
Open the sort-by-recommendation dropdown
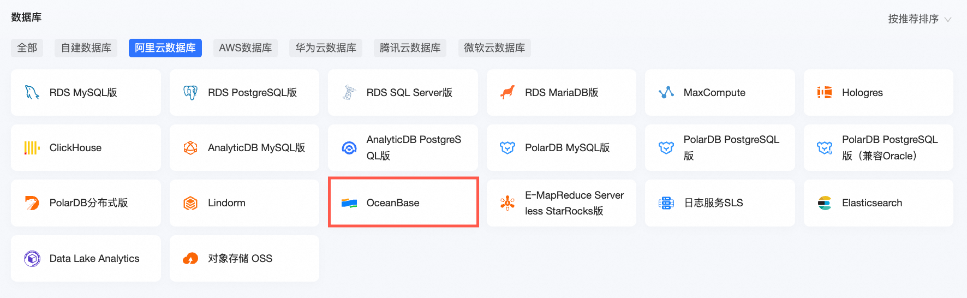pyautogui.click(x=913, y=19)
